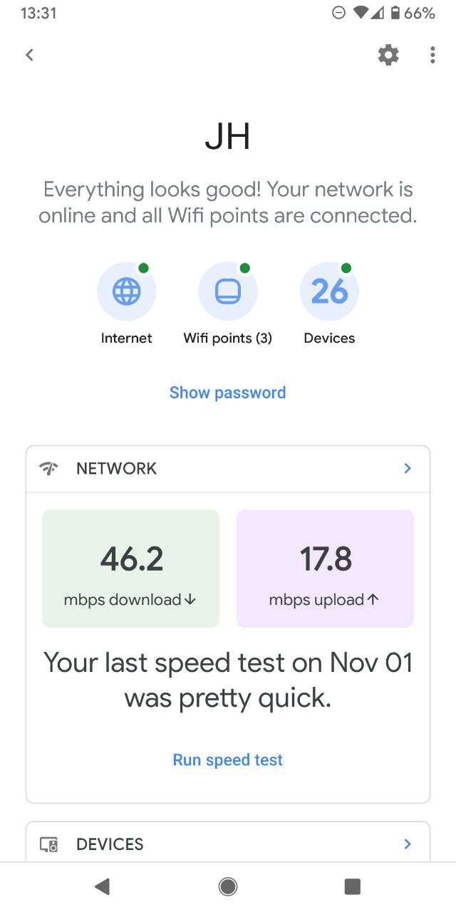The width and height of the screenshot is (456, 912).
Task: View the 26 connected devices
Action: tap(329, 291)
